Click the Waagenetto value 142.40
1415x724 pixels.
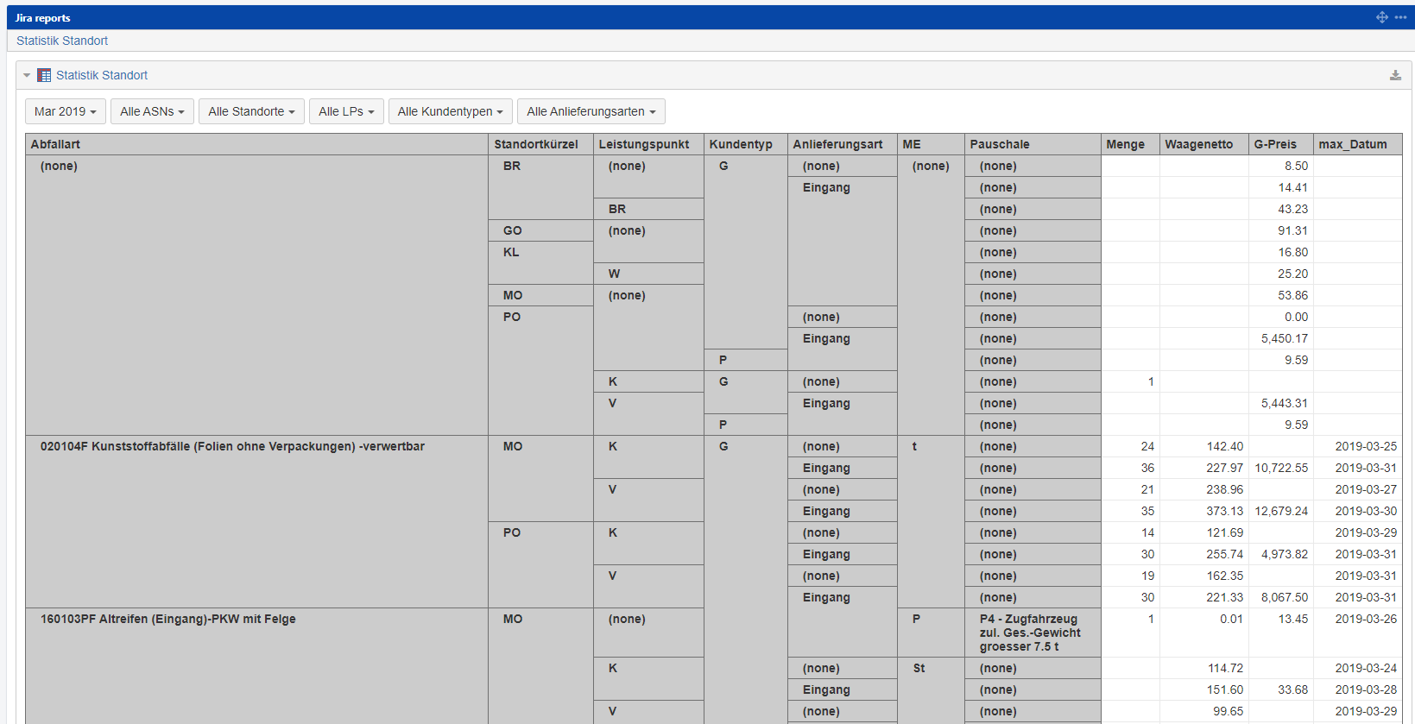[1225, 446]
